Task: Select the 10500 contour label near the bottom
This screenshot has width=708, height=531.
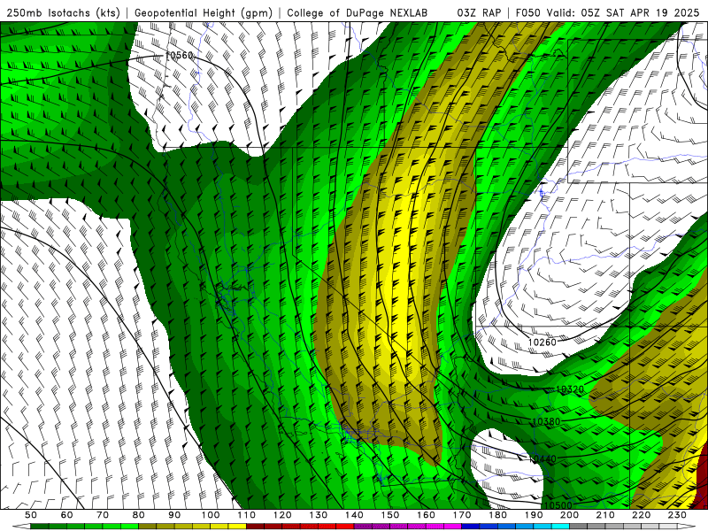Action: [x=558, y=505]
